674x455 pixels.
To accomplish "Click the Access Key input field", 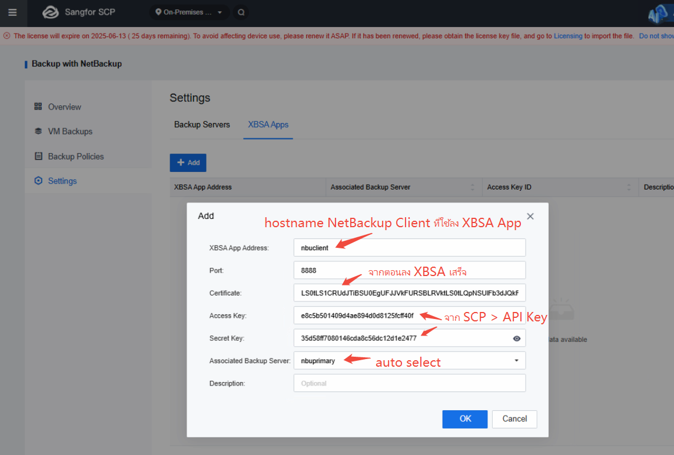I will [x=409, y=315].
